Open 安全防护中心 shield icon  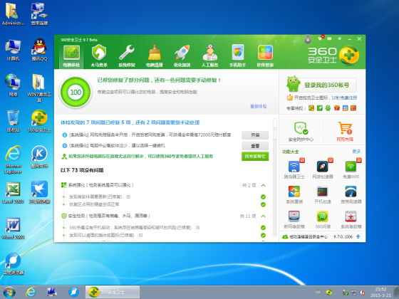click(301, 131)
